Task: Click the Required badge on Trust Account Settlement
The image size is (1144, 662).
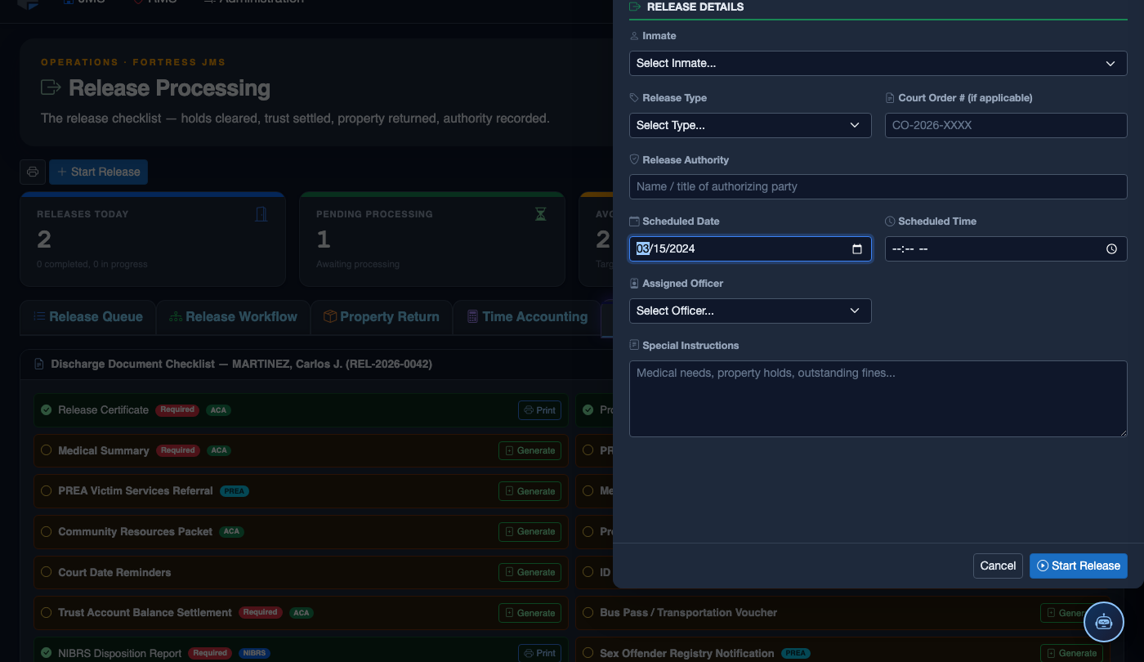Action: click(260, 612)
